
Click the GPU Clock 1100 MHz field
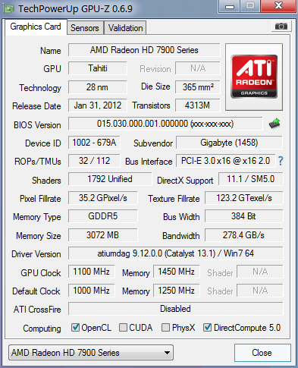[91, 272]
